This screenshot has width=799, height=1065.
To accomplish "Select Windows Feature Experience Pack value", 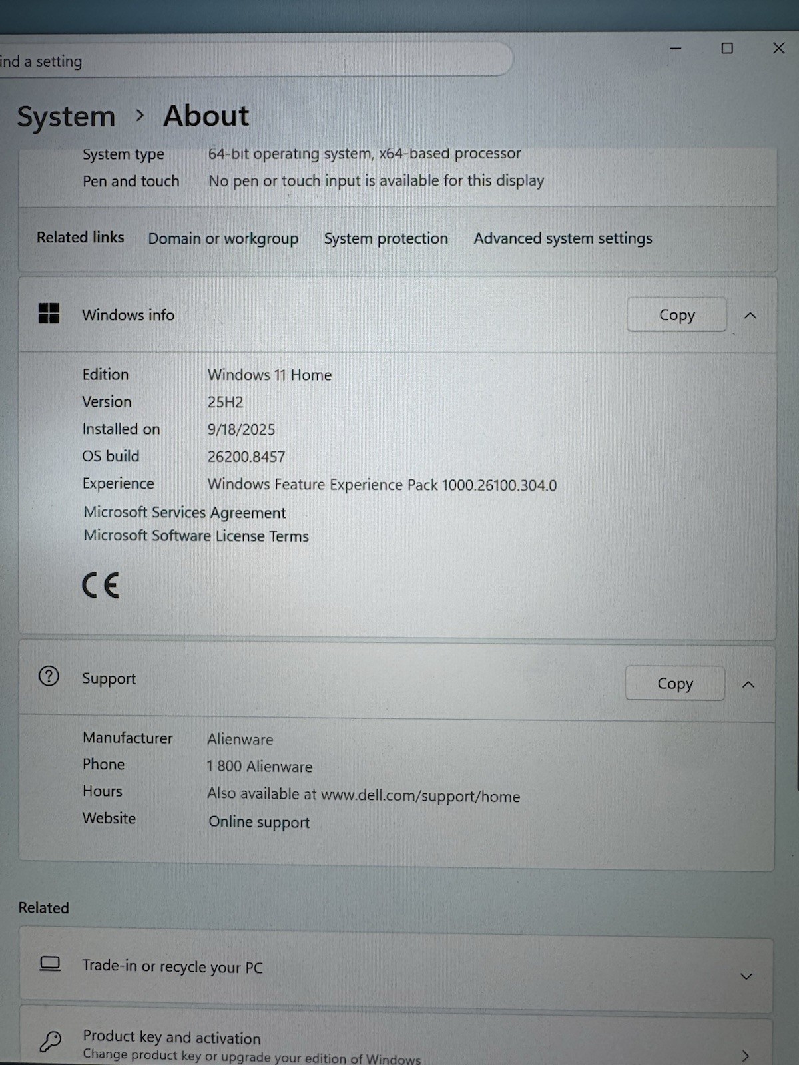I will click(382, 485).
